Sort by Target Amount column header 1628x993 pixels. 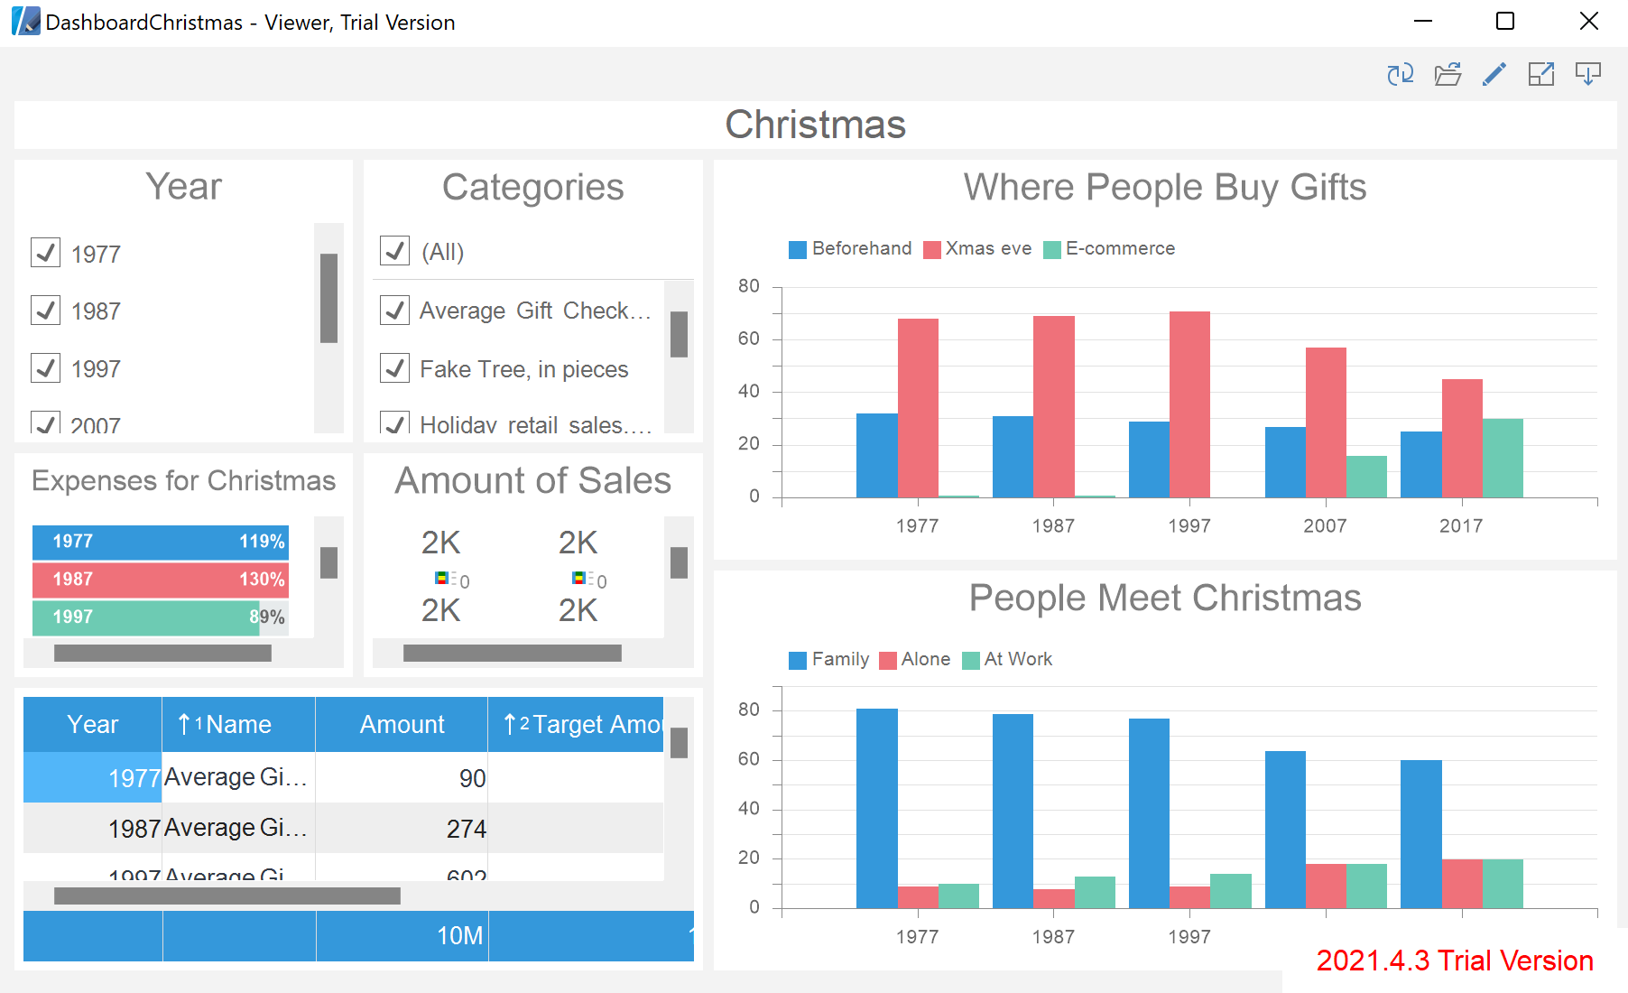click(x=576, y=724)
